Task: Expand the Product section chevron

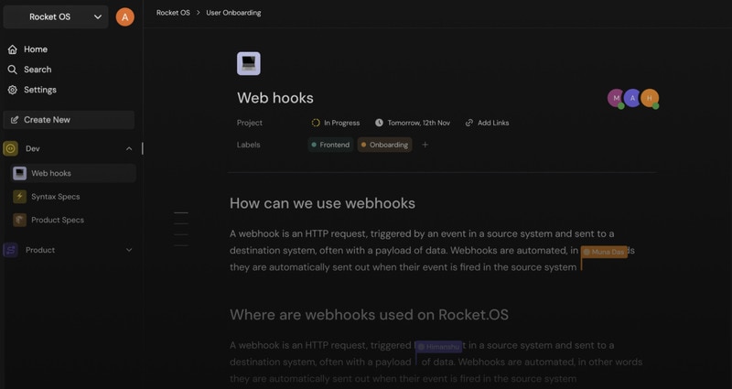Action: [129, 250]
